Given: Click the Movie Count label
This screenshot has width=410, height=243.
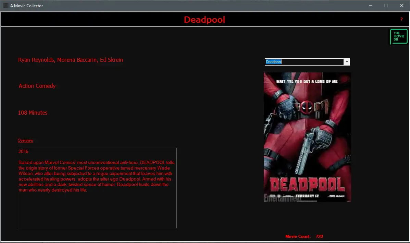Looking at the screenshot, I should coord(298,236).
